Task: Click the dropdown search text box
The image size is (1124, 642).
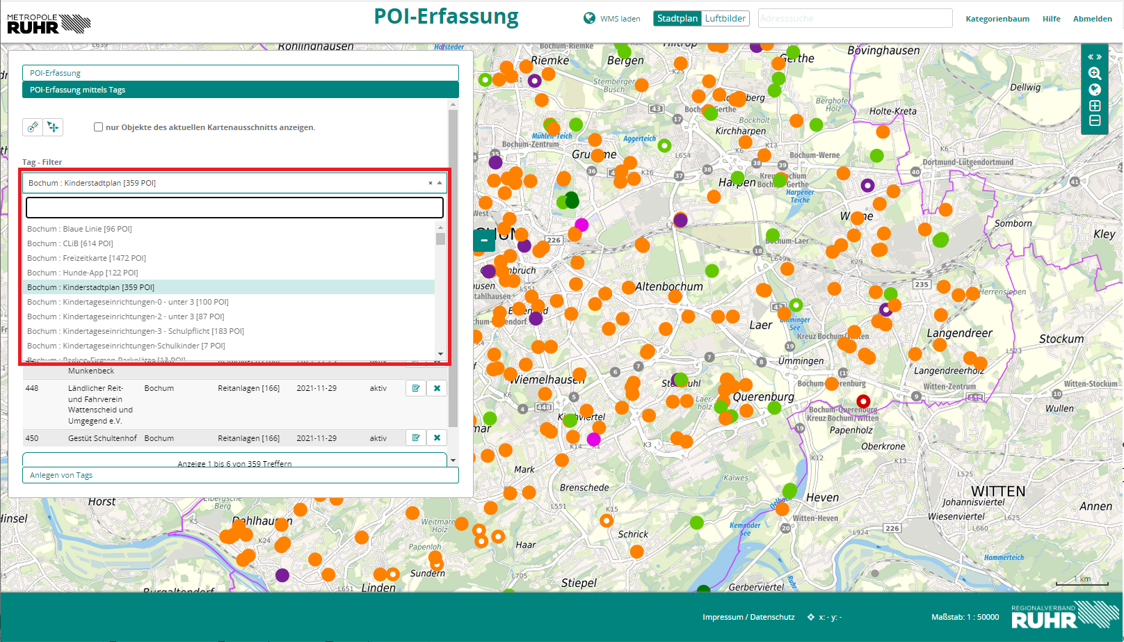Action: [x=234, y=207]
